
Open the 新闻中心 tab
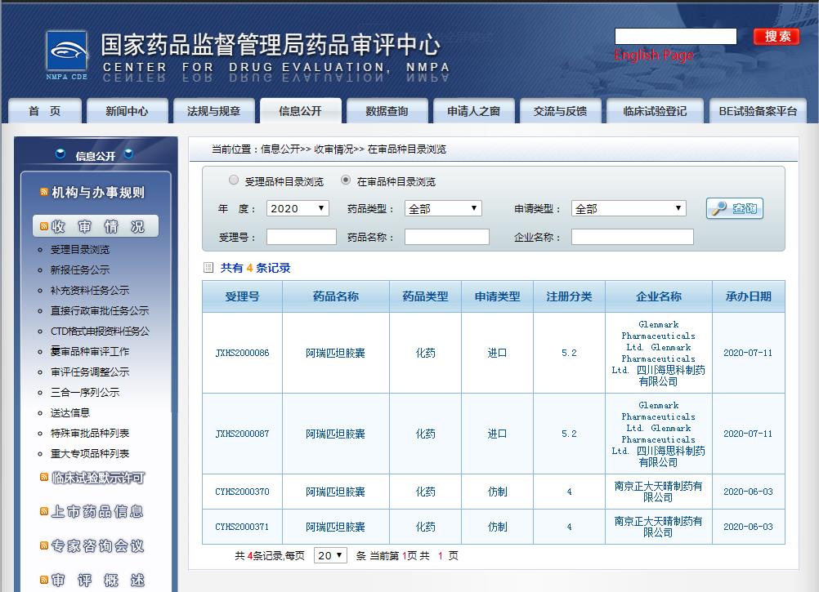(x=127, y=110)
